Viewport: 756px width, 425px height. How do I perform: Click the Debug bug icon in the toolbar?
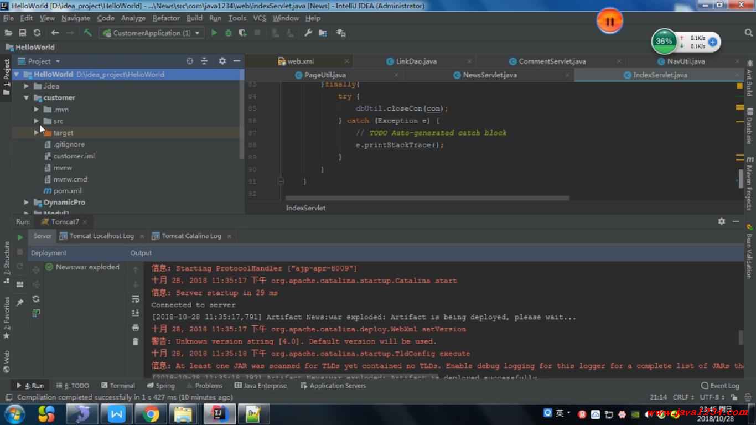tap(228, 33)
